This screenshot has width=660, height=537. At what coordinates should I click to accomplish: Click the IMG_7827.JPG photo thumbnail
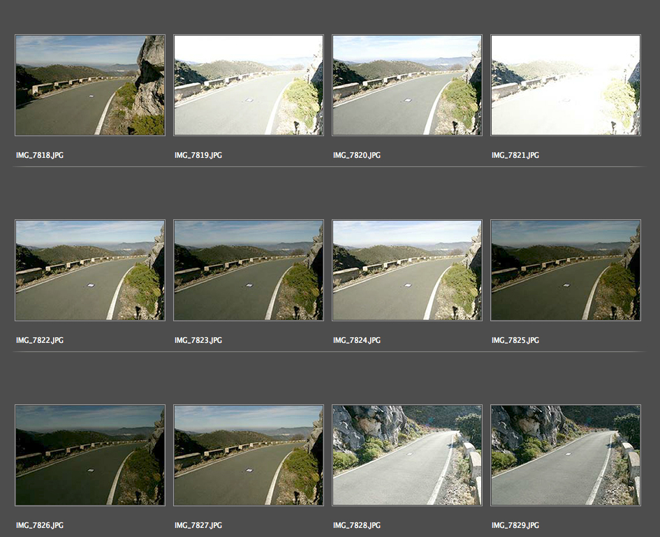coord(249,455)
